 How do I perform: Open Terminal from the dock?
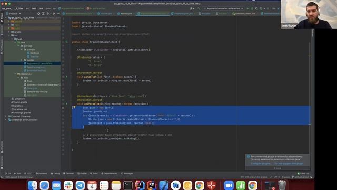128,185
